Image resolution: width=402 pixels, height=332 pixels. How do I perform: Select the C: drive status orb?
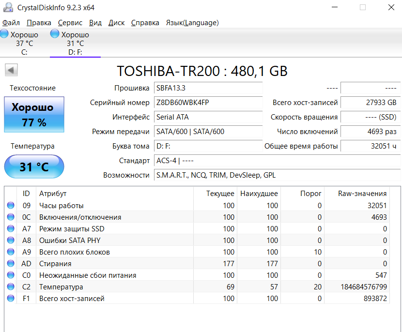(4, 34)
